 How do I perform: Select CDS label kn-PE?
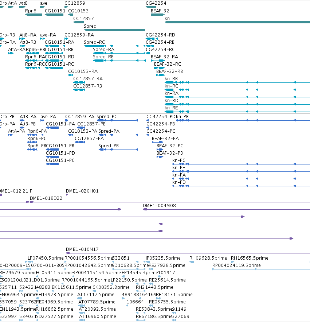179,168
